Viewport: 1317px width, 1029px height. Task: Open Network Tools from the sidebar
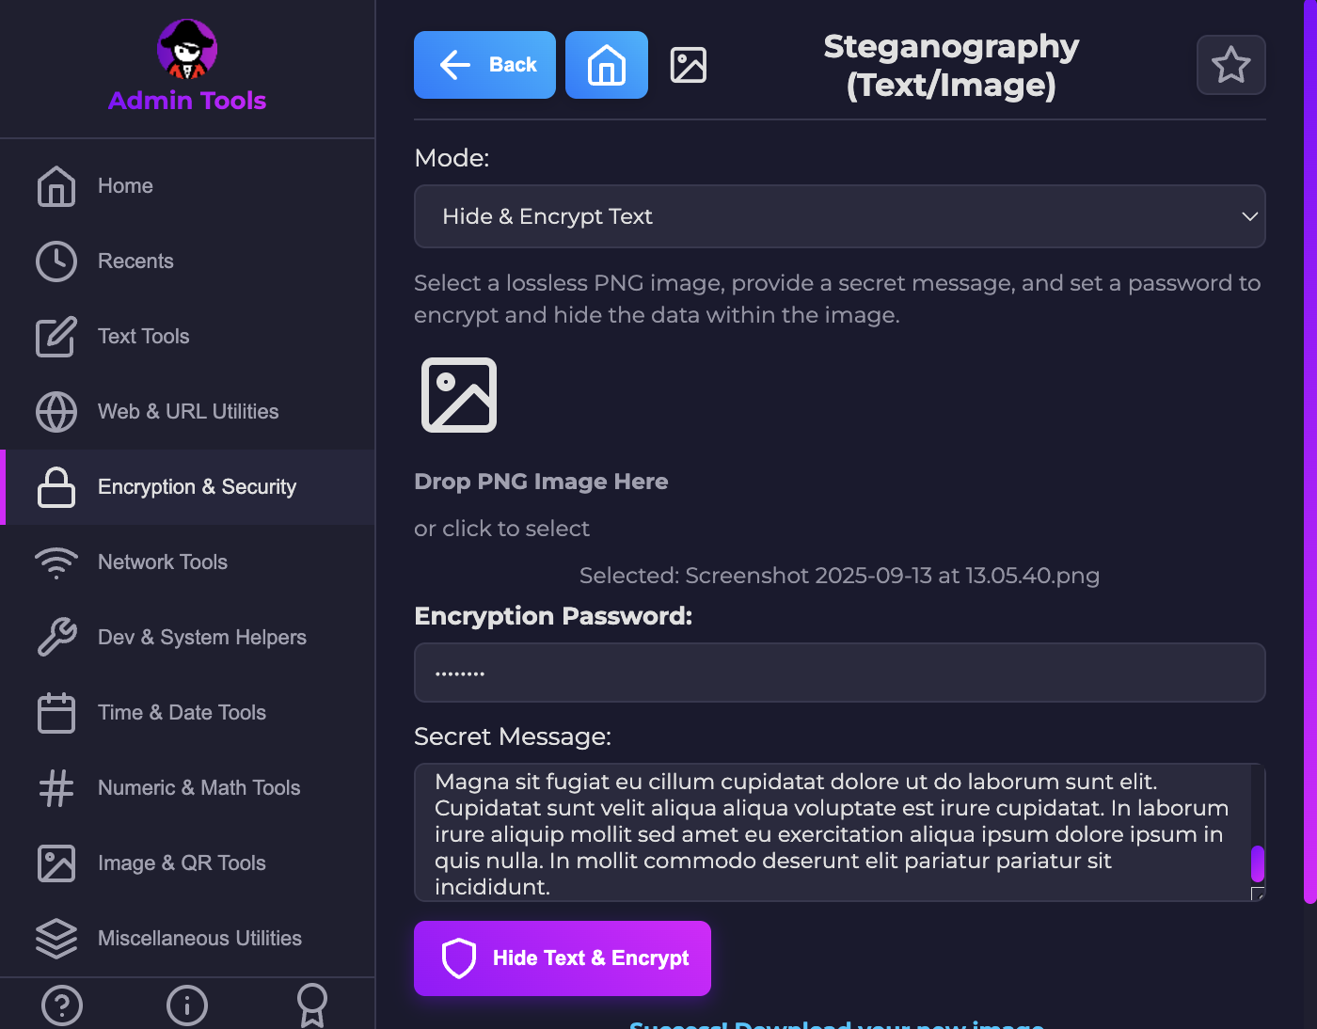pyautogui.click(x=162, y=562)
